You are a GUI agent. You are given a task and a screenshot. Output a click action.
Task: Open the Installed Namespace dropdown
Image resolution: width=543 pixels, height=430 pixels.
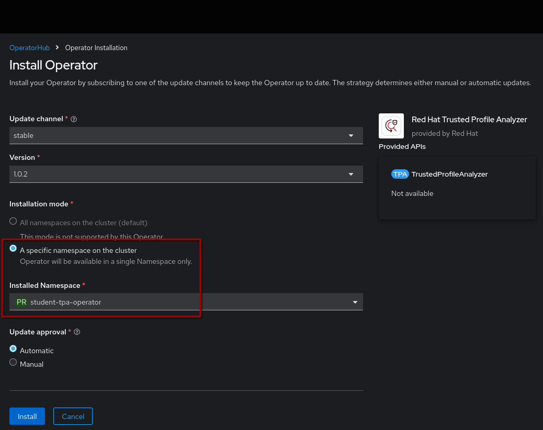coord(186,302)
